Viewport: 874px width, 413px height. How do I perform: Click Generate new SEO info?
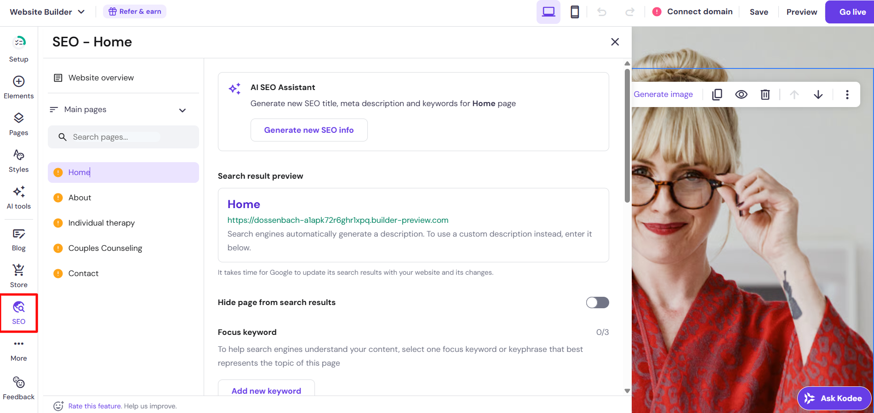point(309,130)
